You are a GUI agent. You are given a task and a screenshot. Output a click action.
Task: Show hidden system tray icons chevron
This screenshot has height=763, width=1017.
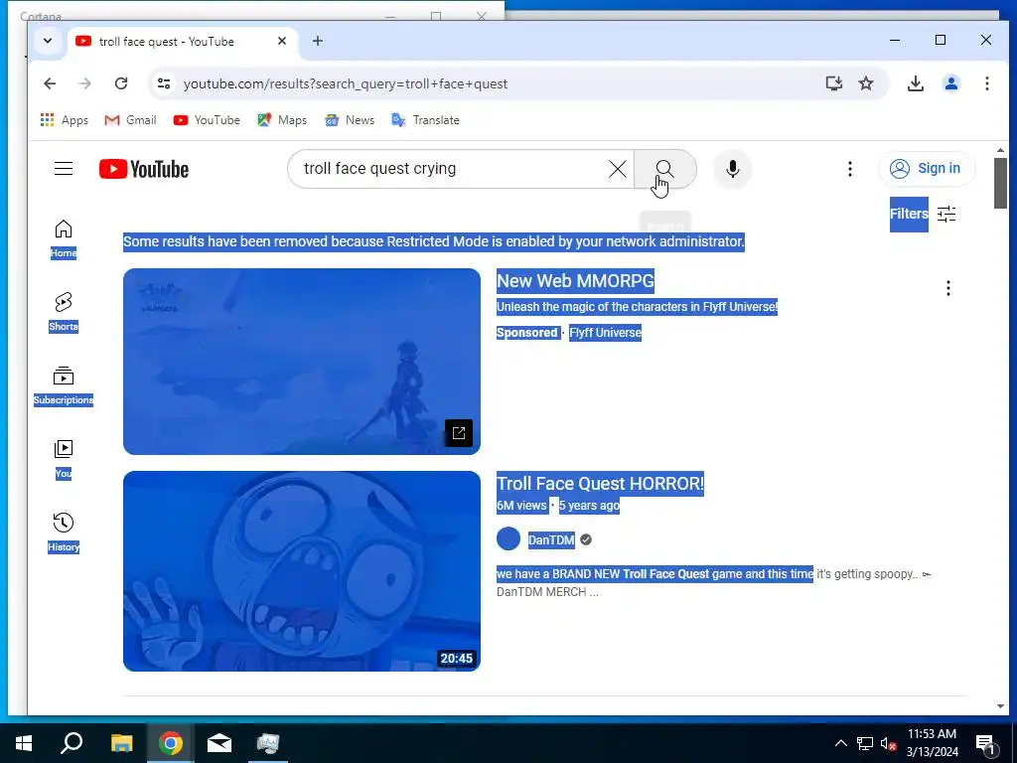[840, 743]
